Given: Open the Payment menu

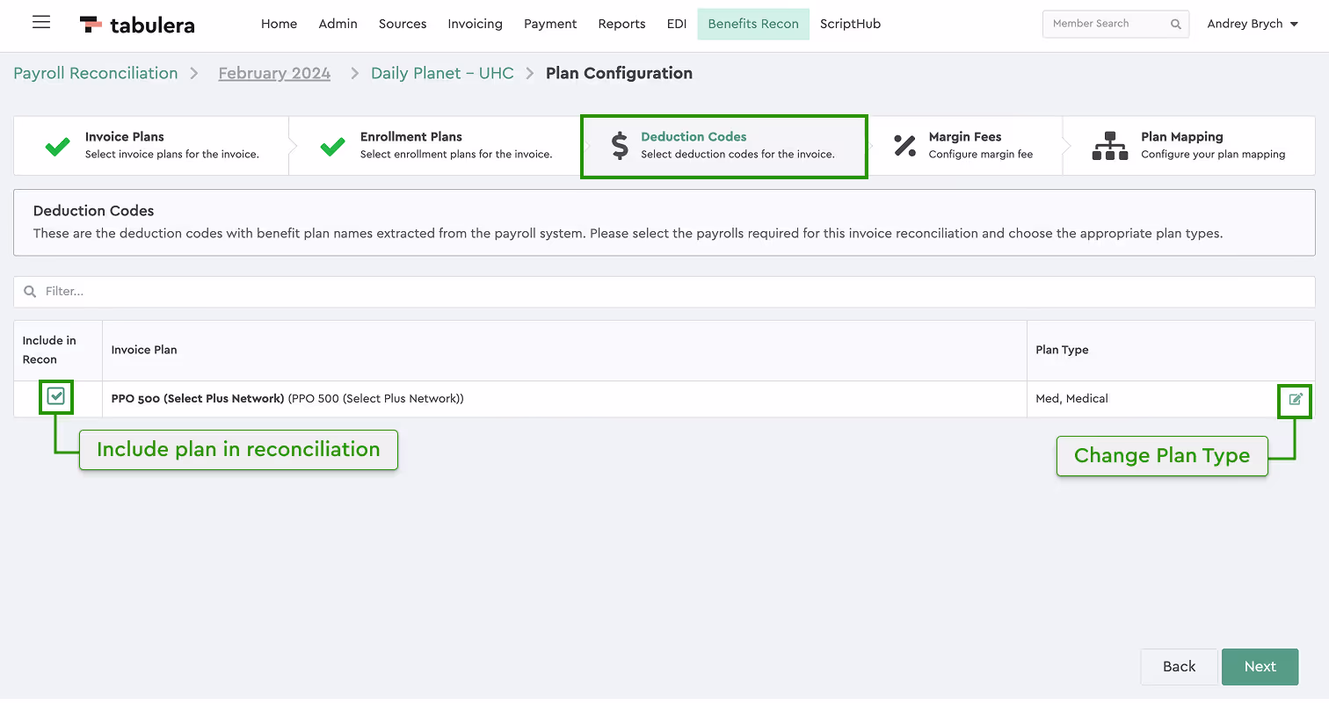Looking at the screenshot, I should 550,24.
